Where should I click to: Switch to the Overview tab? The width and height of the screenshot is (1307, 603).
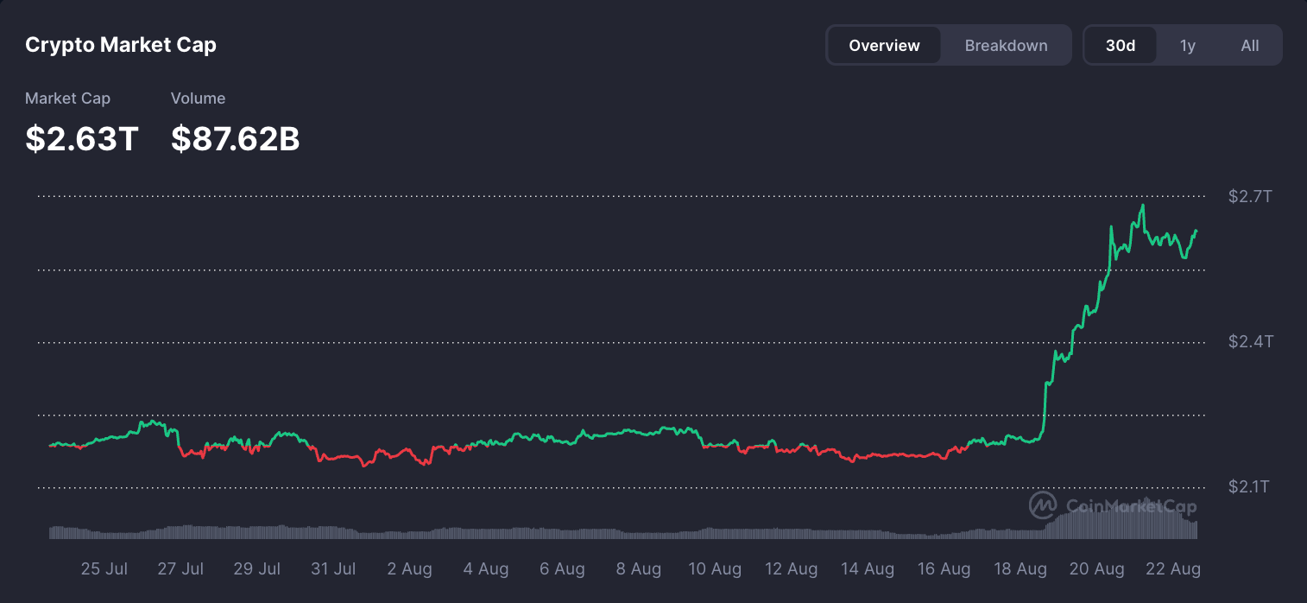[884, 46]
